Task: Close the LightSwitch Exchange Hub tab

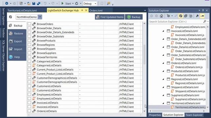Action: click(86, 10)
